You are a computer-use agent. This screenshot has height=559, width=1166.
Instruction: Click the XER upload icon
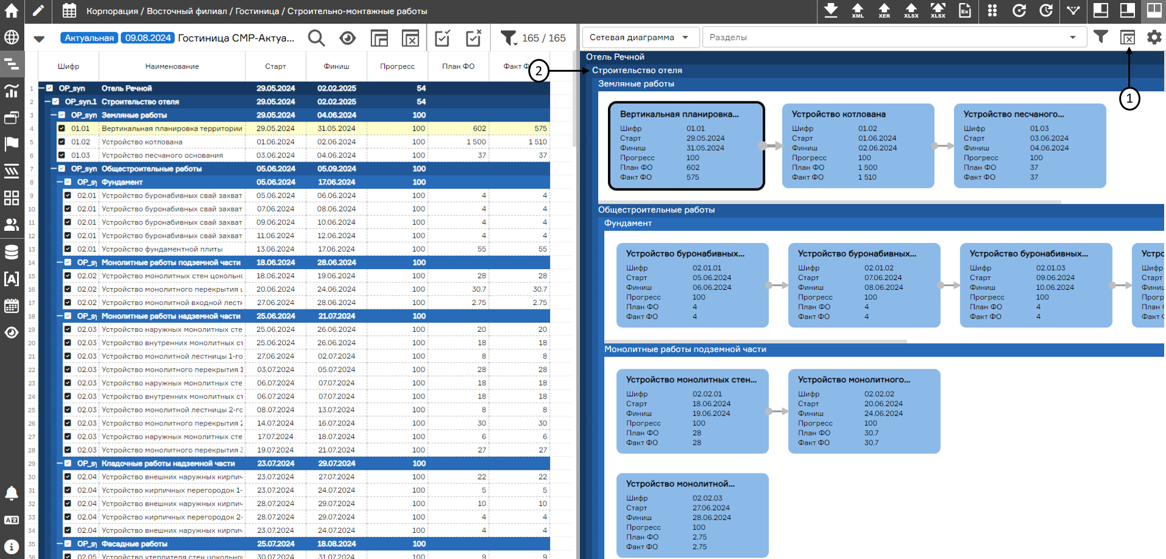coord(884,10)
